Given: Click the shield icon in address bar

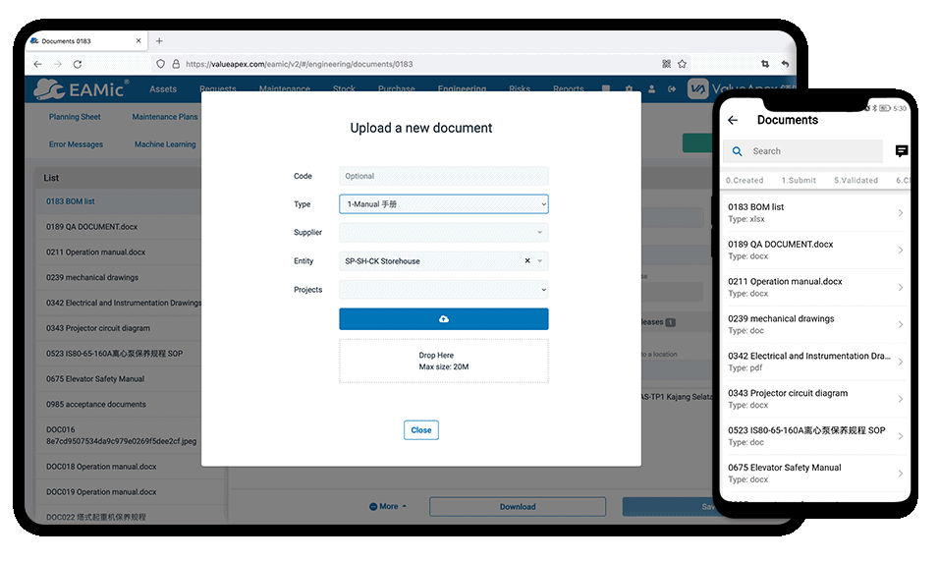Looking at the screenshot, I should [160, 64].
